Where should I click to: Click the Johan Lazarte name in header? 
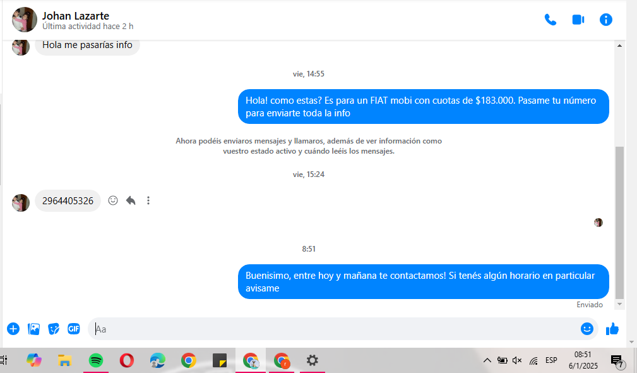(76, 16)
